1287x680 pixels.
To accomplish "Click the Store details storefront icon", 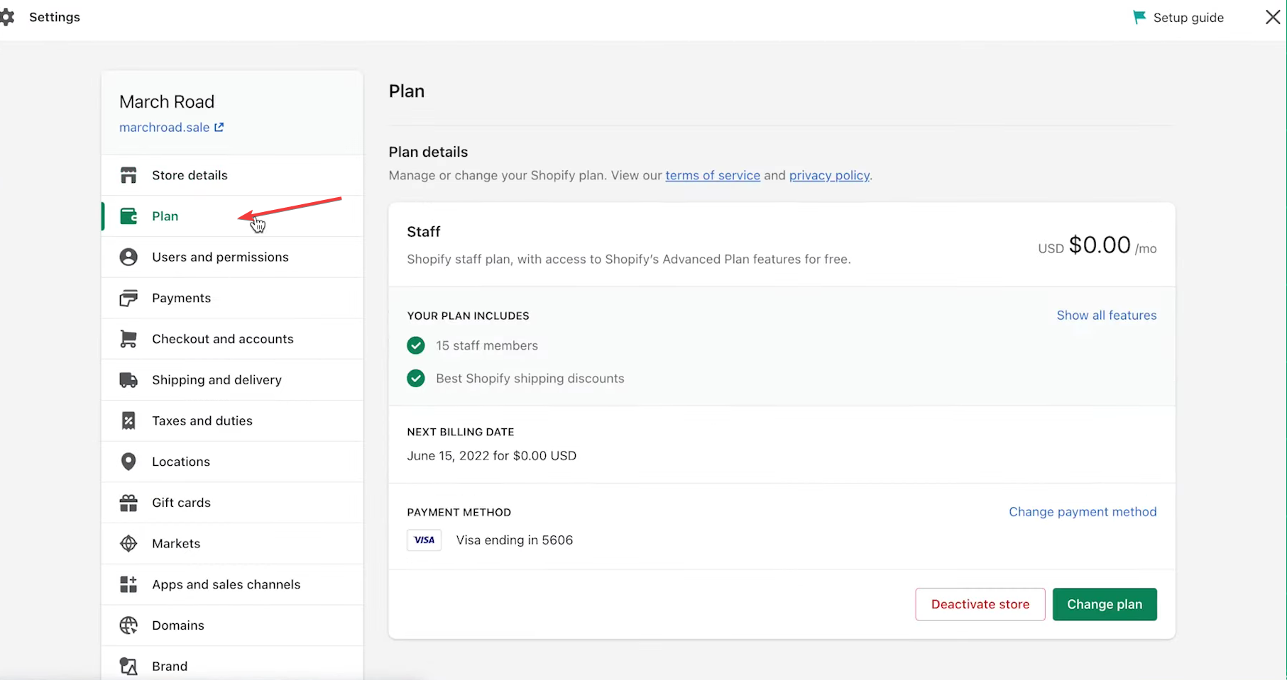I will [x=128, y=175].
